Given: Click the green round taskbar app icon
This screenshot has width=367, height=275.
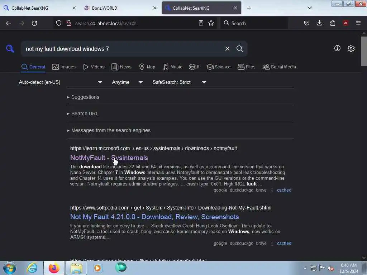Looking at the screenshot, I should coord(121,268).
